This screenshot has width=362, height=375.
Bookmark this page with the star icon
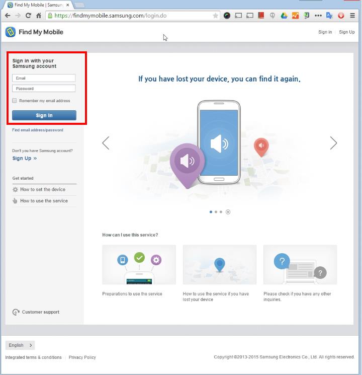[216, 16]
